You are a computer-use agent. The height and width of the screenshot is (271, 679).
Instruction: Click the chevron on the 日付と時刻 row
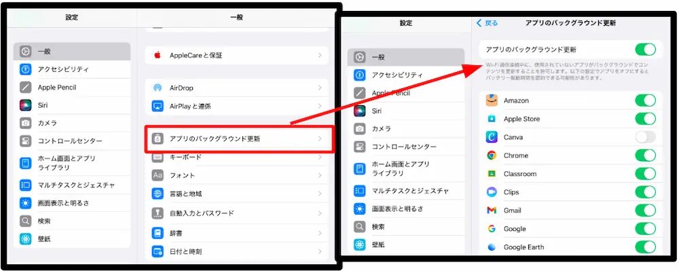point(320,251)
